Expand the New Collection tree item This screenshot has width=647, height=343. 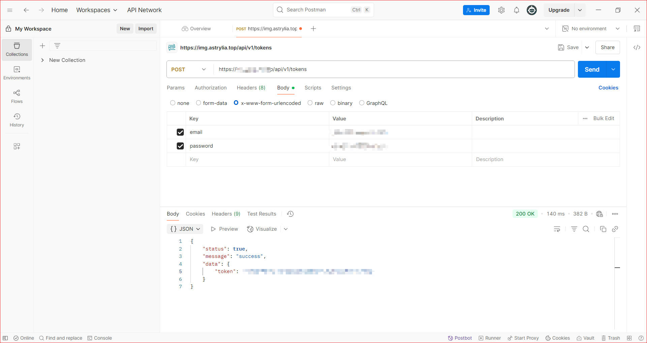pos(42,60)
